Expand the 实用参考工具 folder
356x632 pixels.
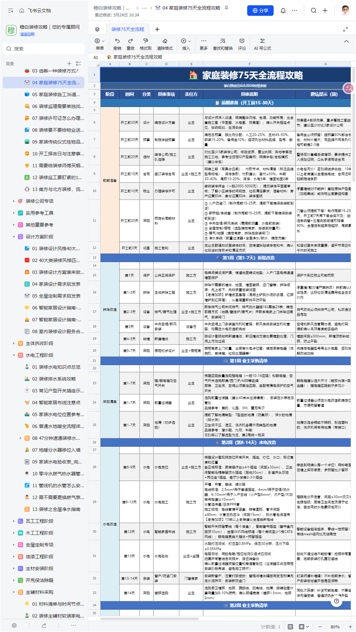click(14, 213)
